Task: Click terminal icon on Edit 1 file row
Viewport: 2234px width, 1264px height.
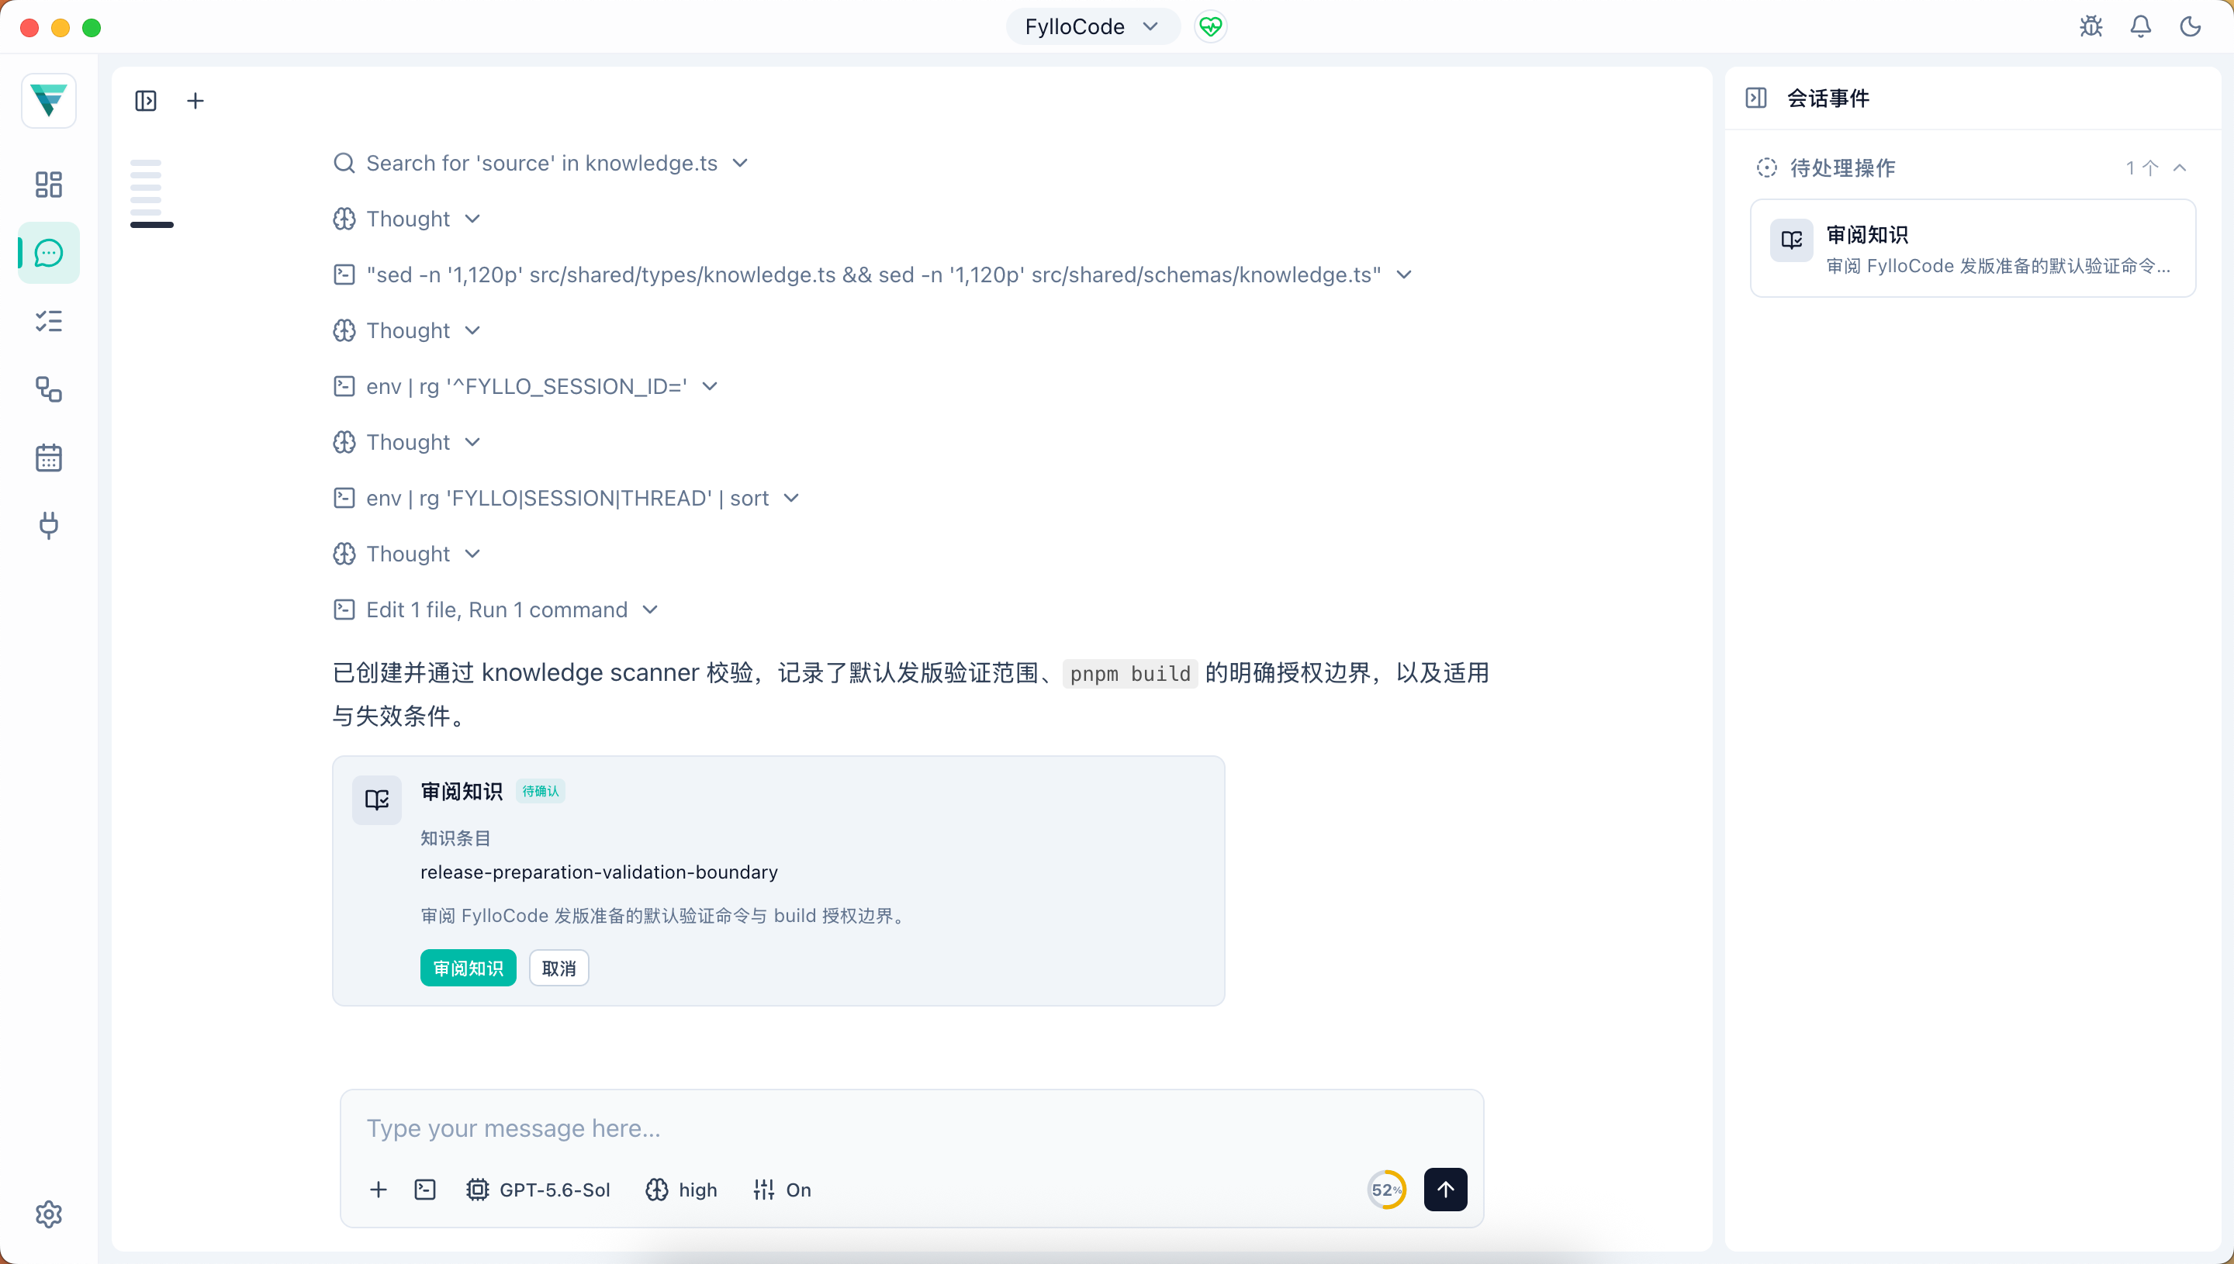Action: point(344,610)
